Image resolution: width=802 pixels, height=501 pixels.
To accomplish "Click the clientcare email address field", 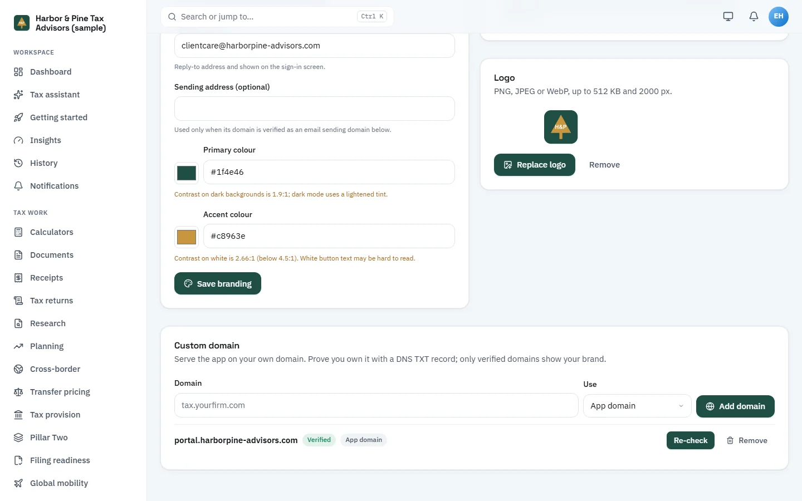I will pyautogui.click(x=315, y=46).
